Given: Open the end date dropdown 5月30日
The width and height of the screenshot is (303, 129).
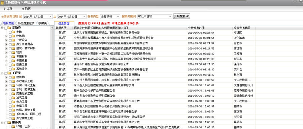Looking at the screenshot, I should (x=84, y=17).
